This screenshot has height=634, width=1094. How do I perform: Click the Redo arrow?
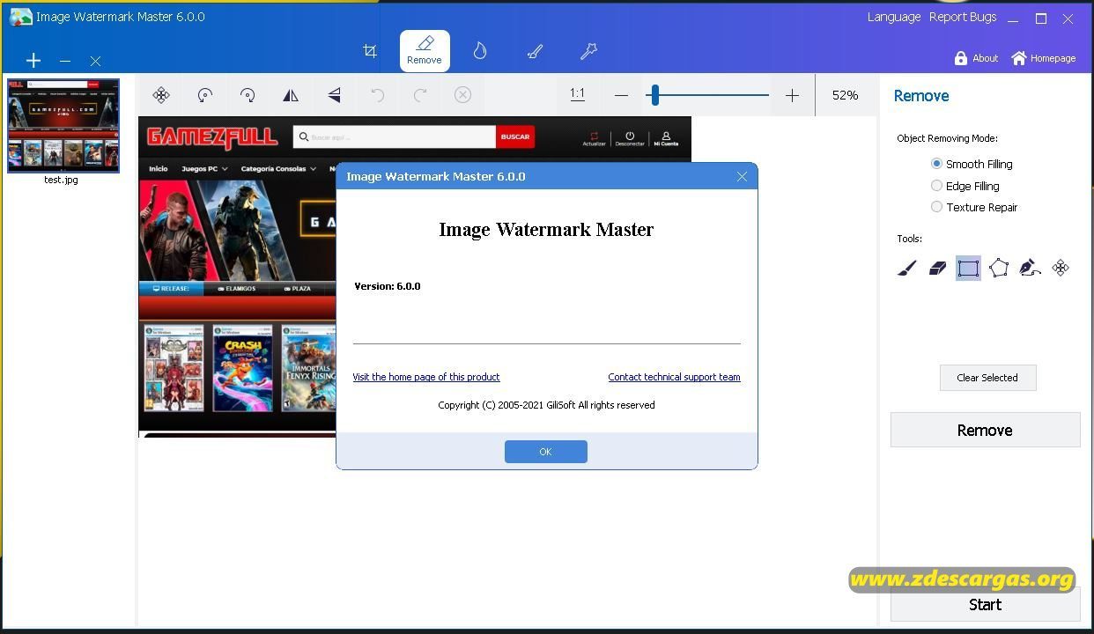coord(420,95)
